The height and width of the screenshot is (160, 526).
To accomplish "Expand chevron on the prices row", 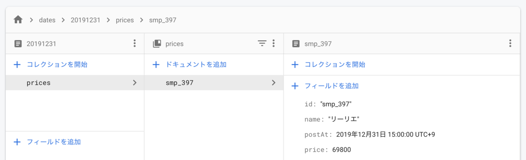I will click(135, 83).
